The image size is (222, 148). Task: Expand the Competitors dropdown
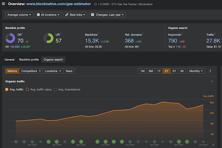(x=31, y=71)
